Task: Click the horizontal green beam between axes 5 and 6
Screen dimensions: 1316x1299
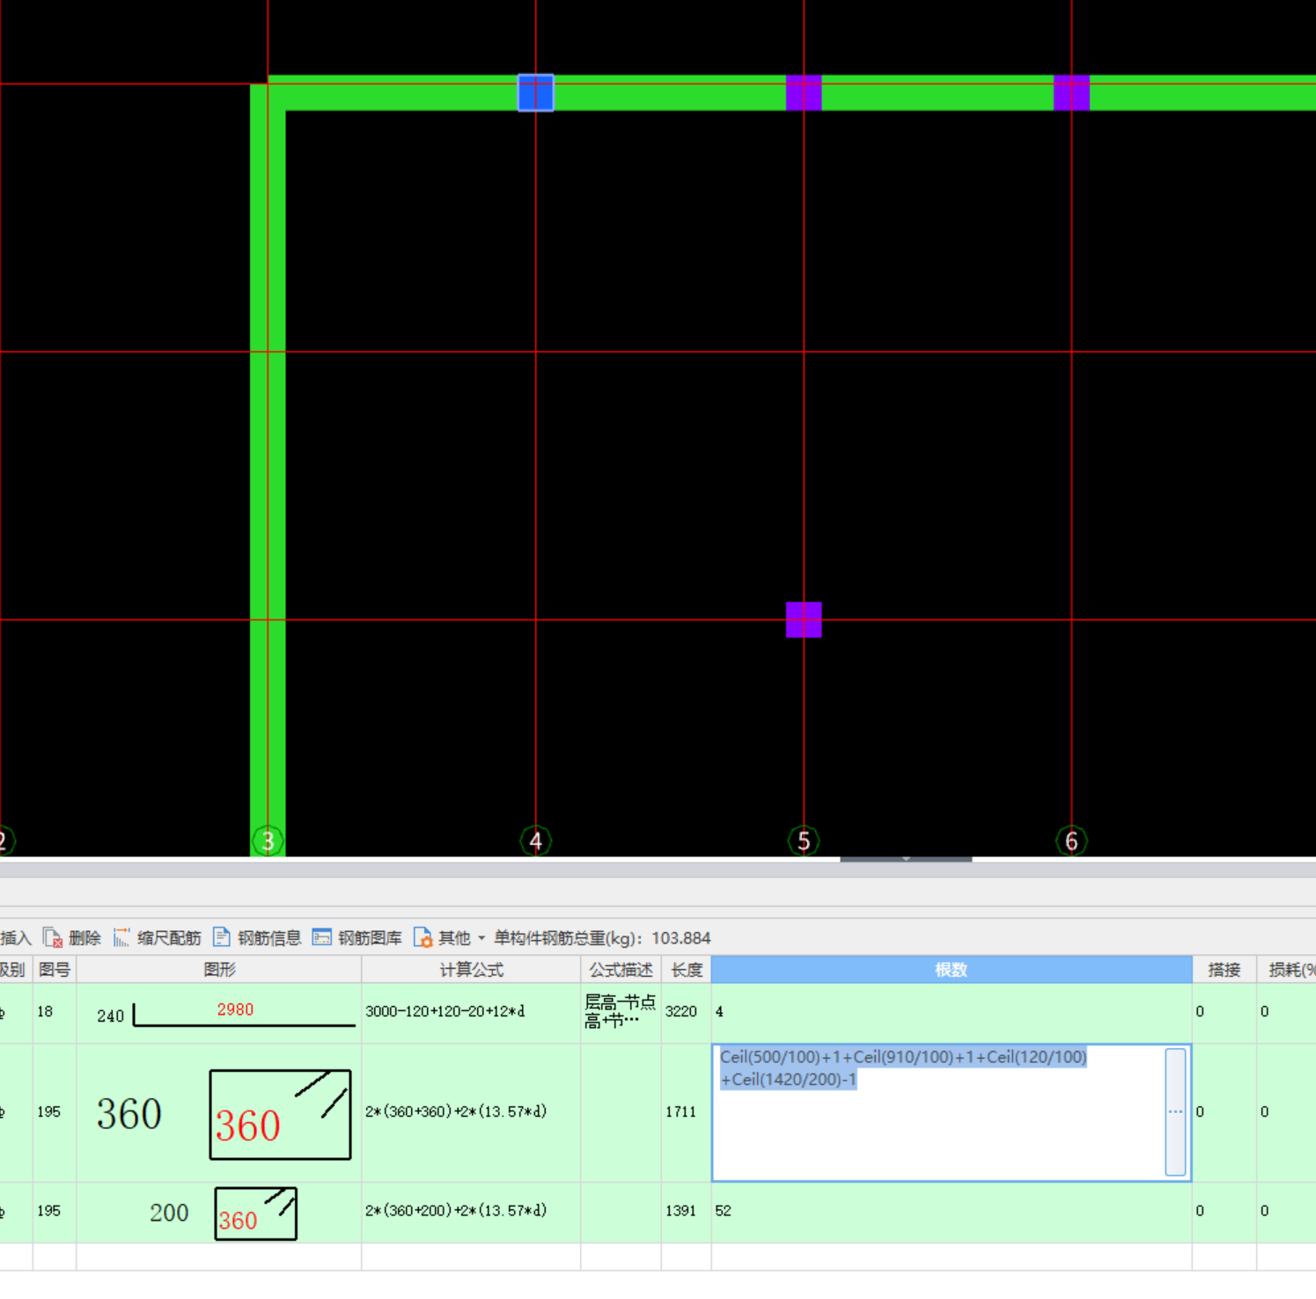Action: pos(937,92)
